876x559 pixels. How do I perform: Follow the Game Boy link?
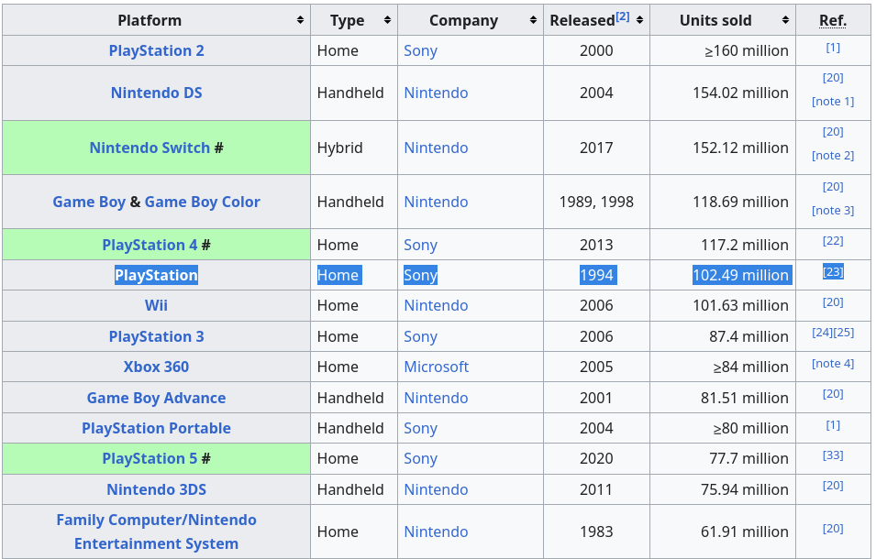[x=89, y=202]
